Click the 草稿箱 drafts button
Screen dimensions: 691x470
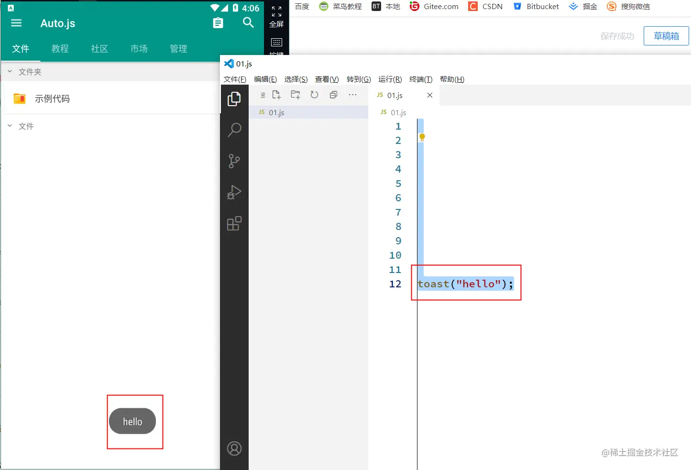pyautogui.click(x=666, y=36)
